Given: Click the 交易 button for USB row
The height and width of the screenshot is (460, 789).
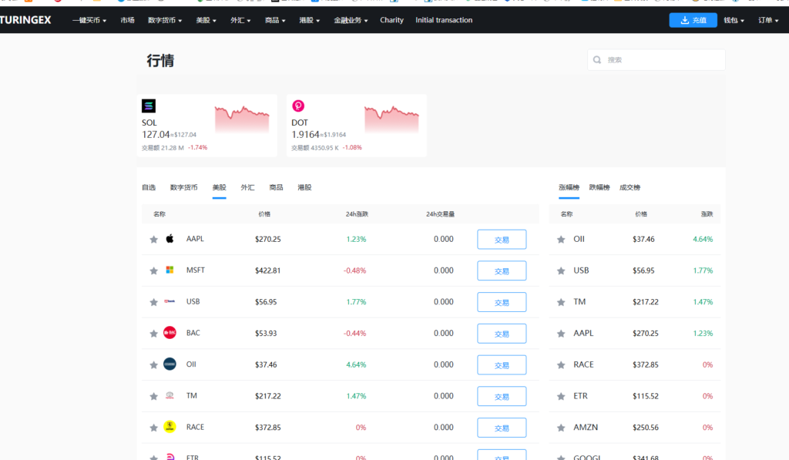Looking at the screenshot, I should [502, 302].
